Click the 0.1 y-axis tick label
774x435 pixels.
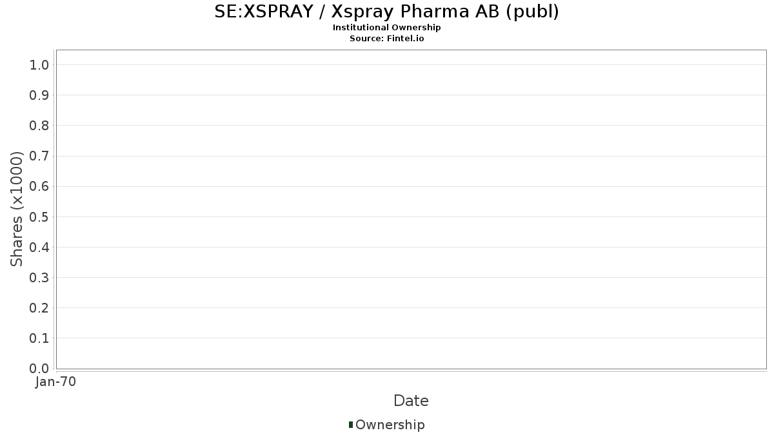39,338
